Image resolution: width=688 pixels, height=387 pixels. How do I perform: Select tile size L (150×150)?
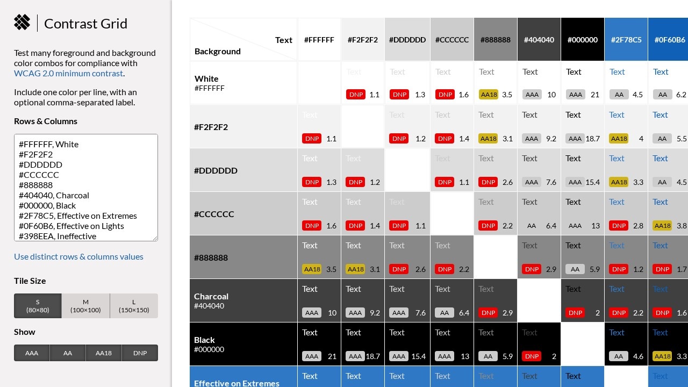(x=134, y=306)
